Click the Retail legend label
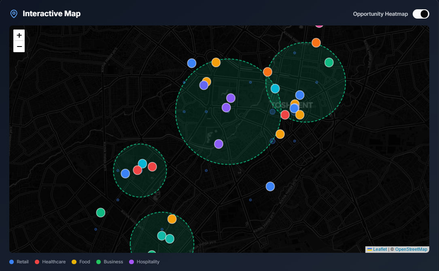The height and width of the screenshot is (271, 439). coord(23,262)
